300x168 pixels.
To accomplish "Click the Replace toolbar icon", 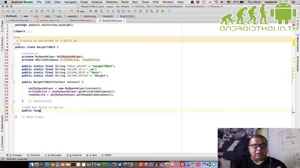I will (53, 11).
